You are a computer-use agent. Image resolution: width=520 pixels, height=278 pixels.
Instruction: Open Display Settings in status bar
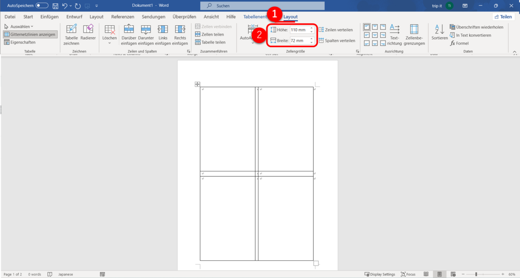pos(380,274)
